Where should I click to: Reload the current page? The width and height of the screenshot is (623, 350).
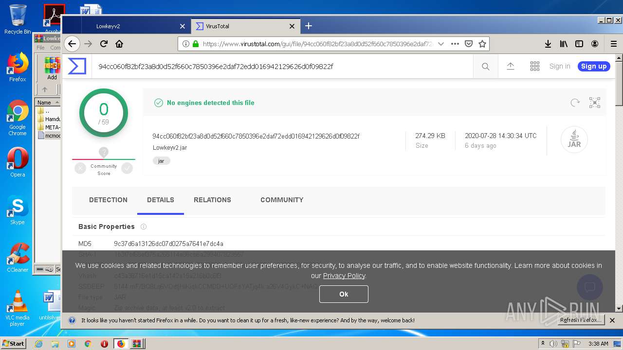pos(104,44)
